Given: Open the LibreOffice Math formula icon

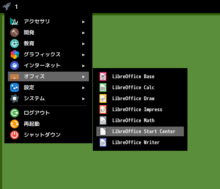Looking at the screenshot, I should (103, 120).
